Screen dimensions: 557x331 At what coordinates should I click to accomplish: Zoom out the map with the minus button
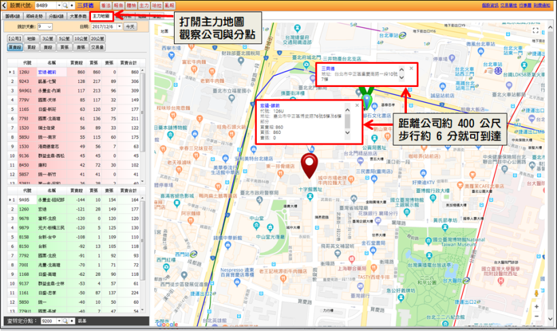pos(537,316)
